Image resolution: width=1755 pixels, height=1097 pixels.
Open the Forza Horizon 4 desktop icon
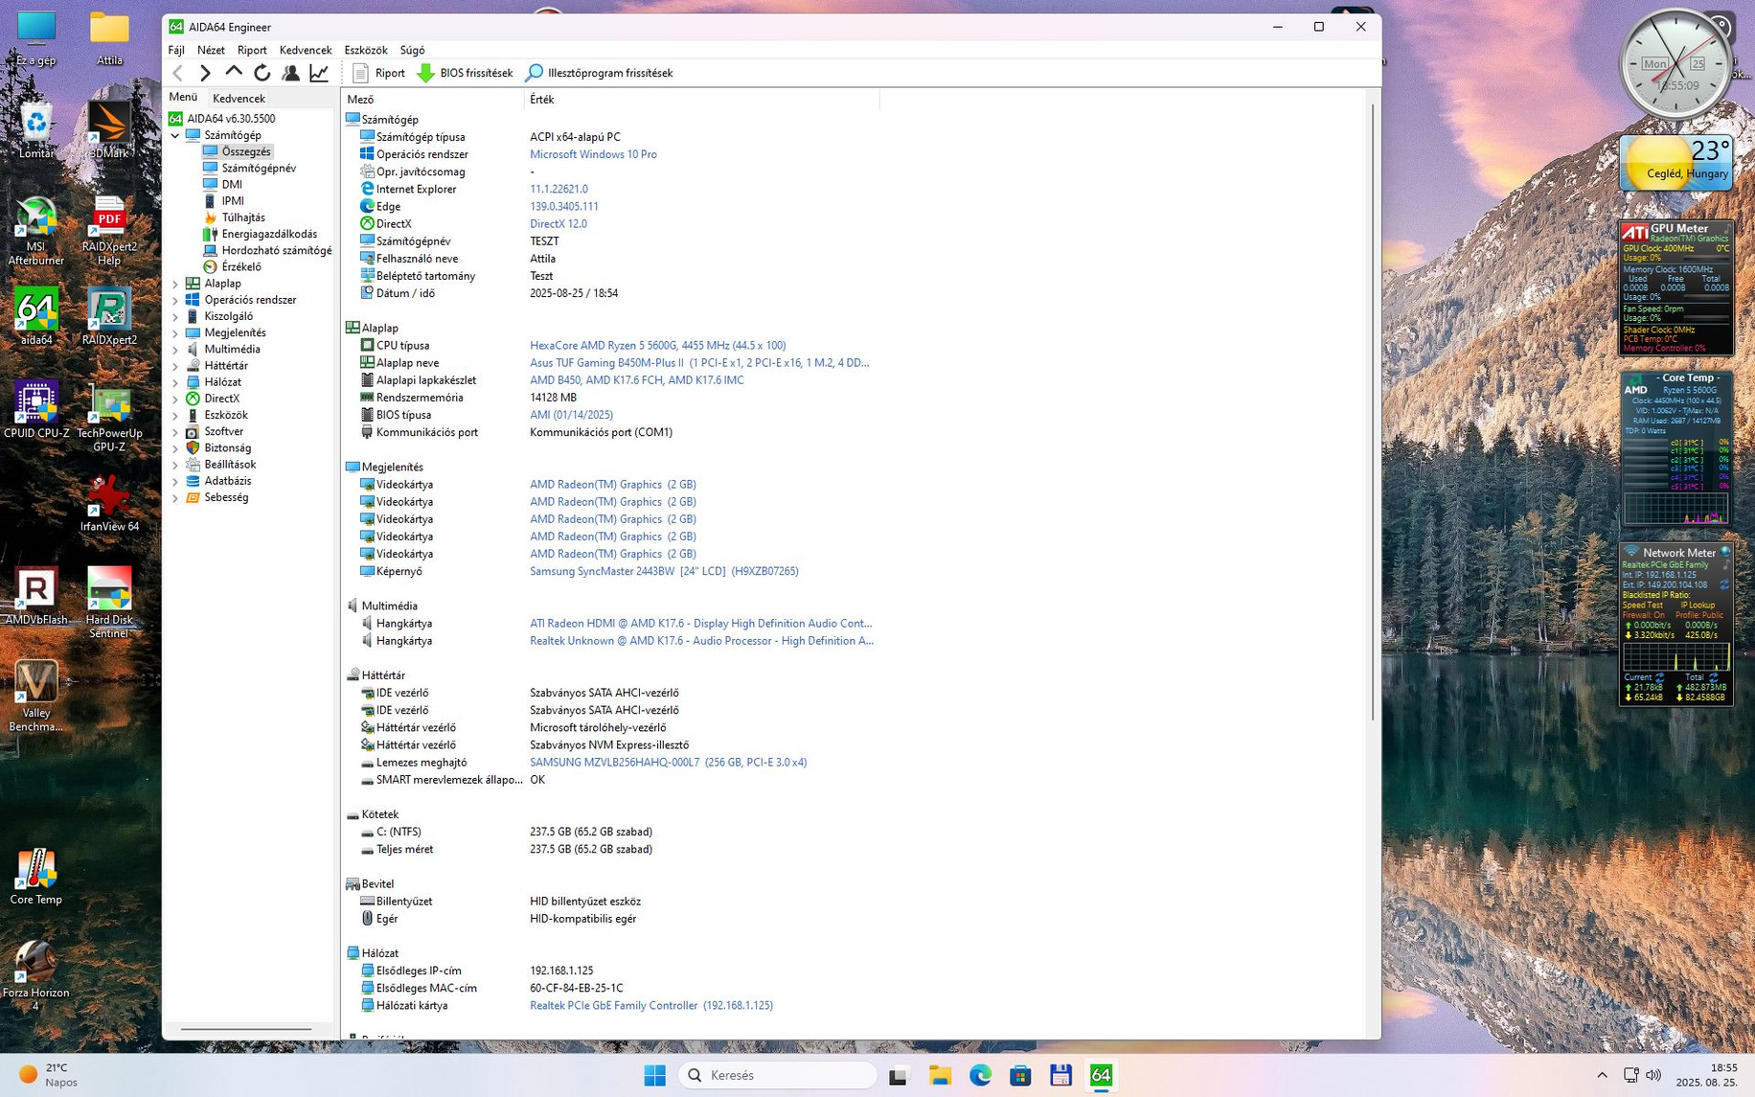click(x=35, y=974)
